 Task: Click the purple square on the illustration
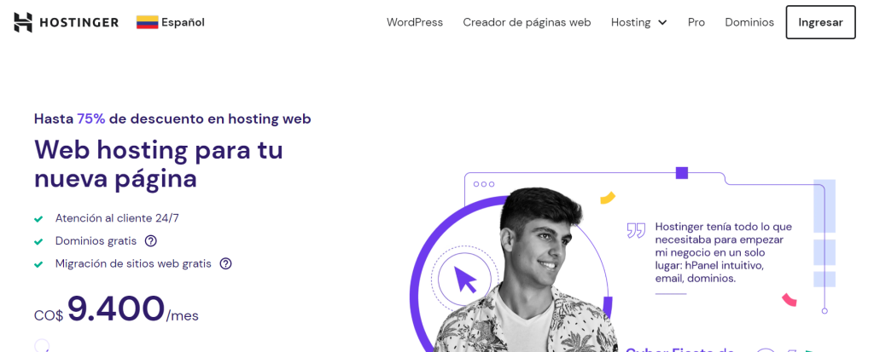[682, 173]
